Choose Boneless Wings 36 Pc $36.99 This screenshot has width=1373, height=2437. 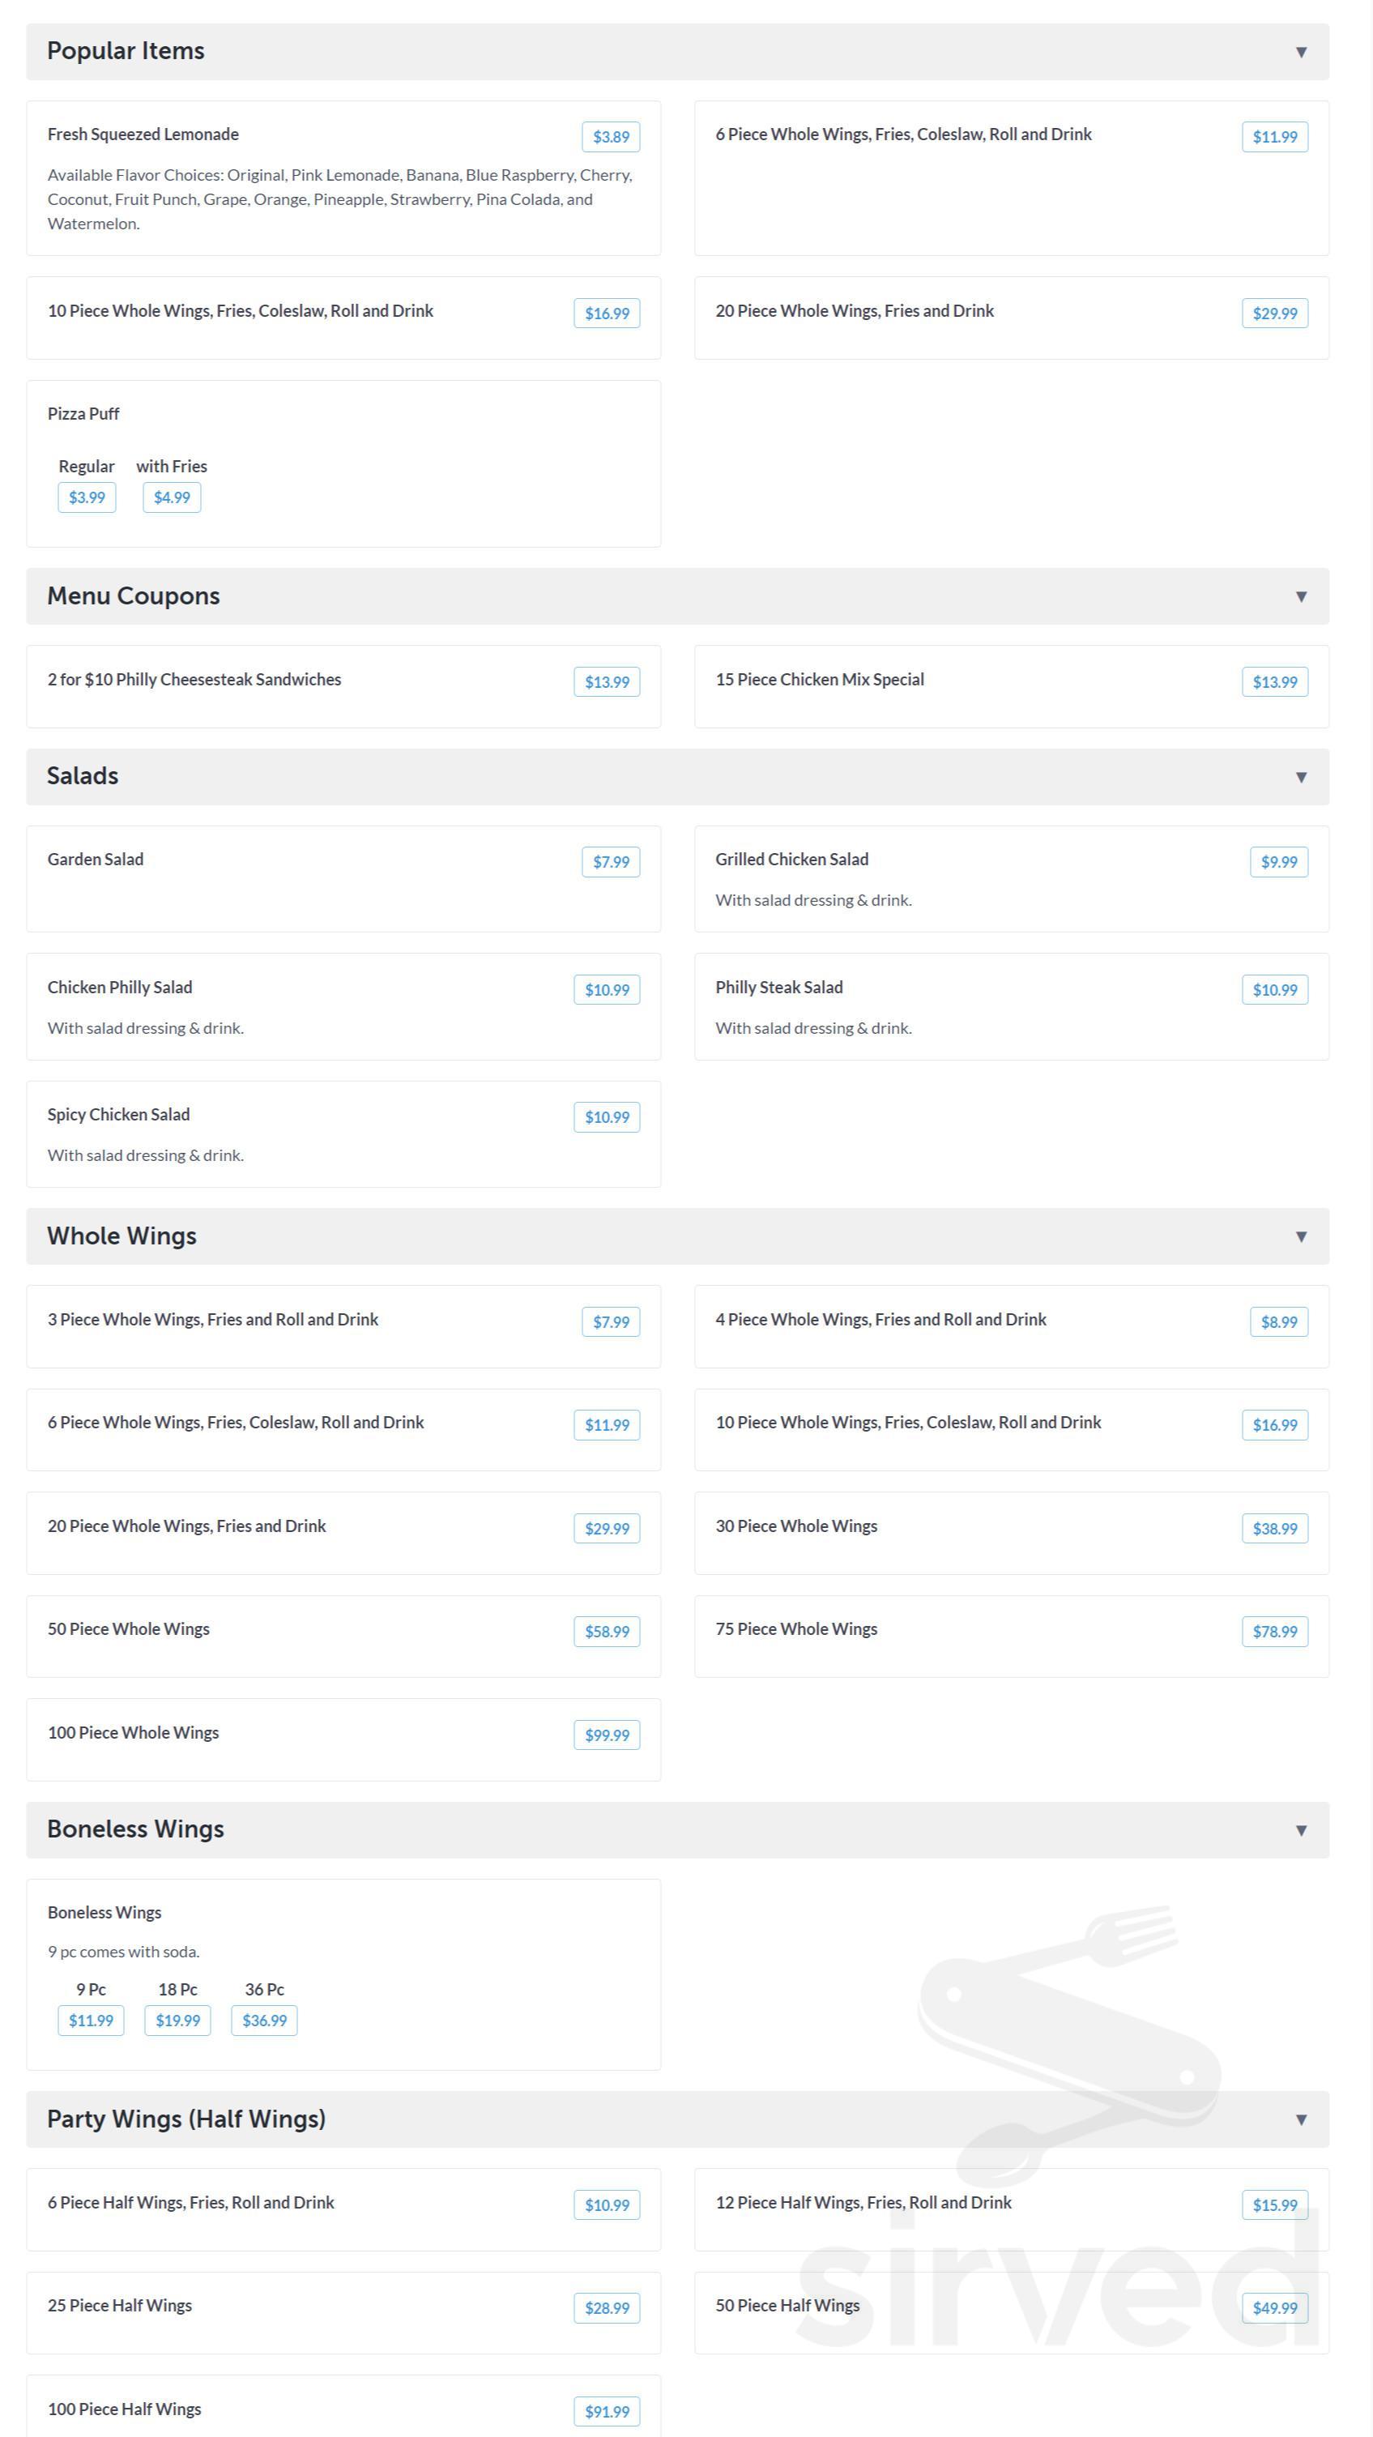tap(265, 2020)
